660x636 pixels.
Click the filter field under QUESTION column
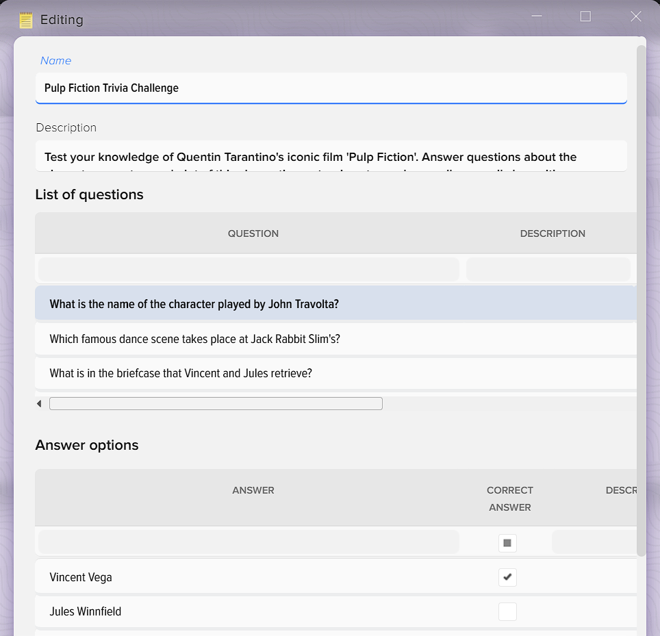[x=249, y=269]
